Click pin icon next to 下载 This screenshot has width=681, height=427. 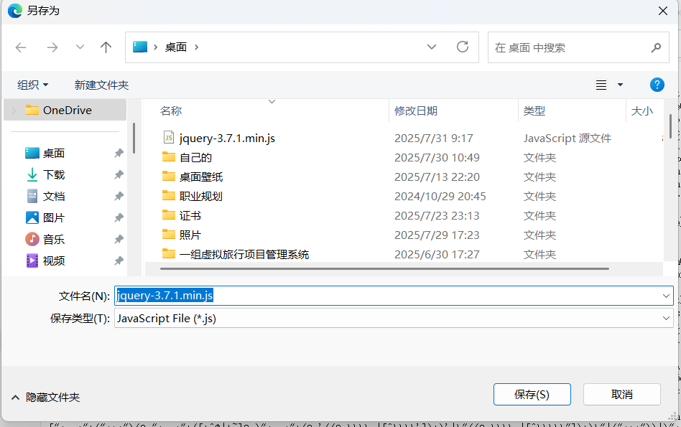pos(119,175)
